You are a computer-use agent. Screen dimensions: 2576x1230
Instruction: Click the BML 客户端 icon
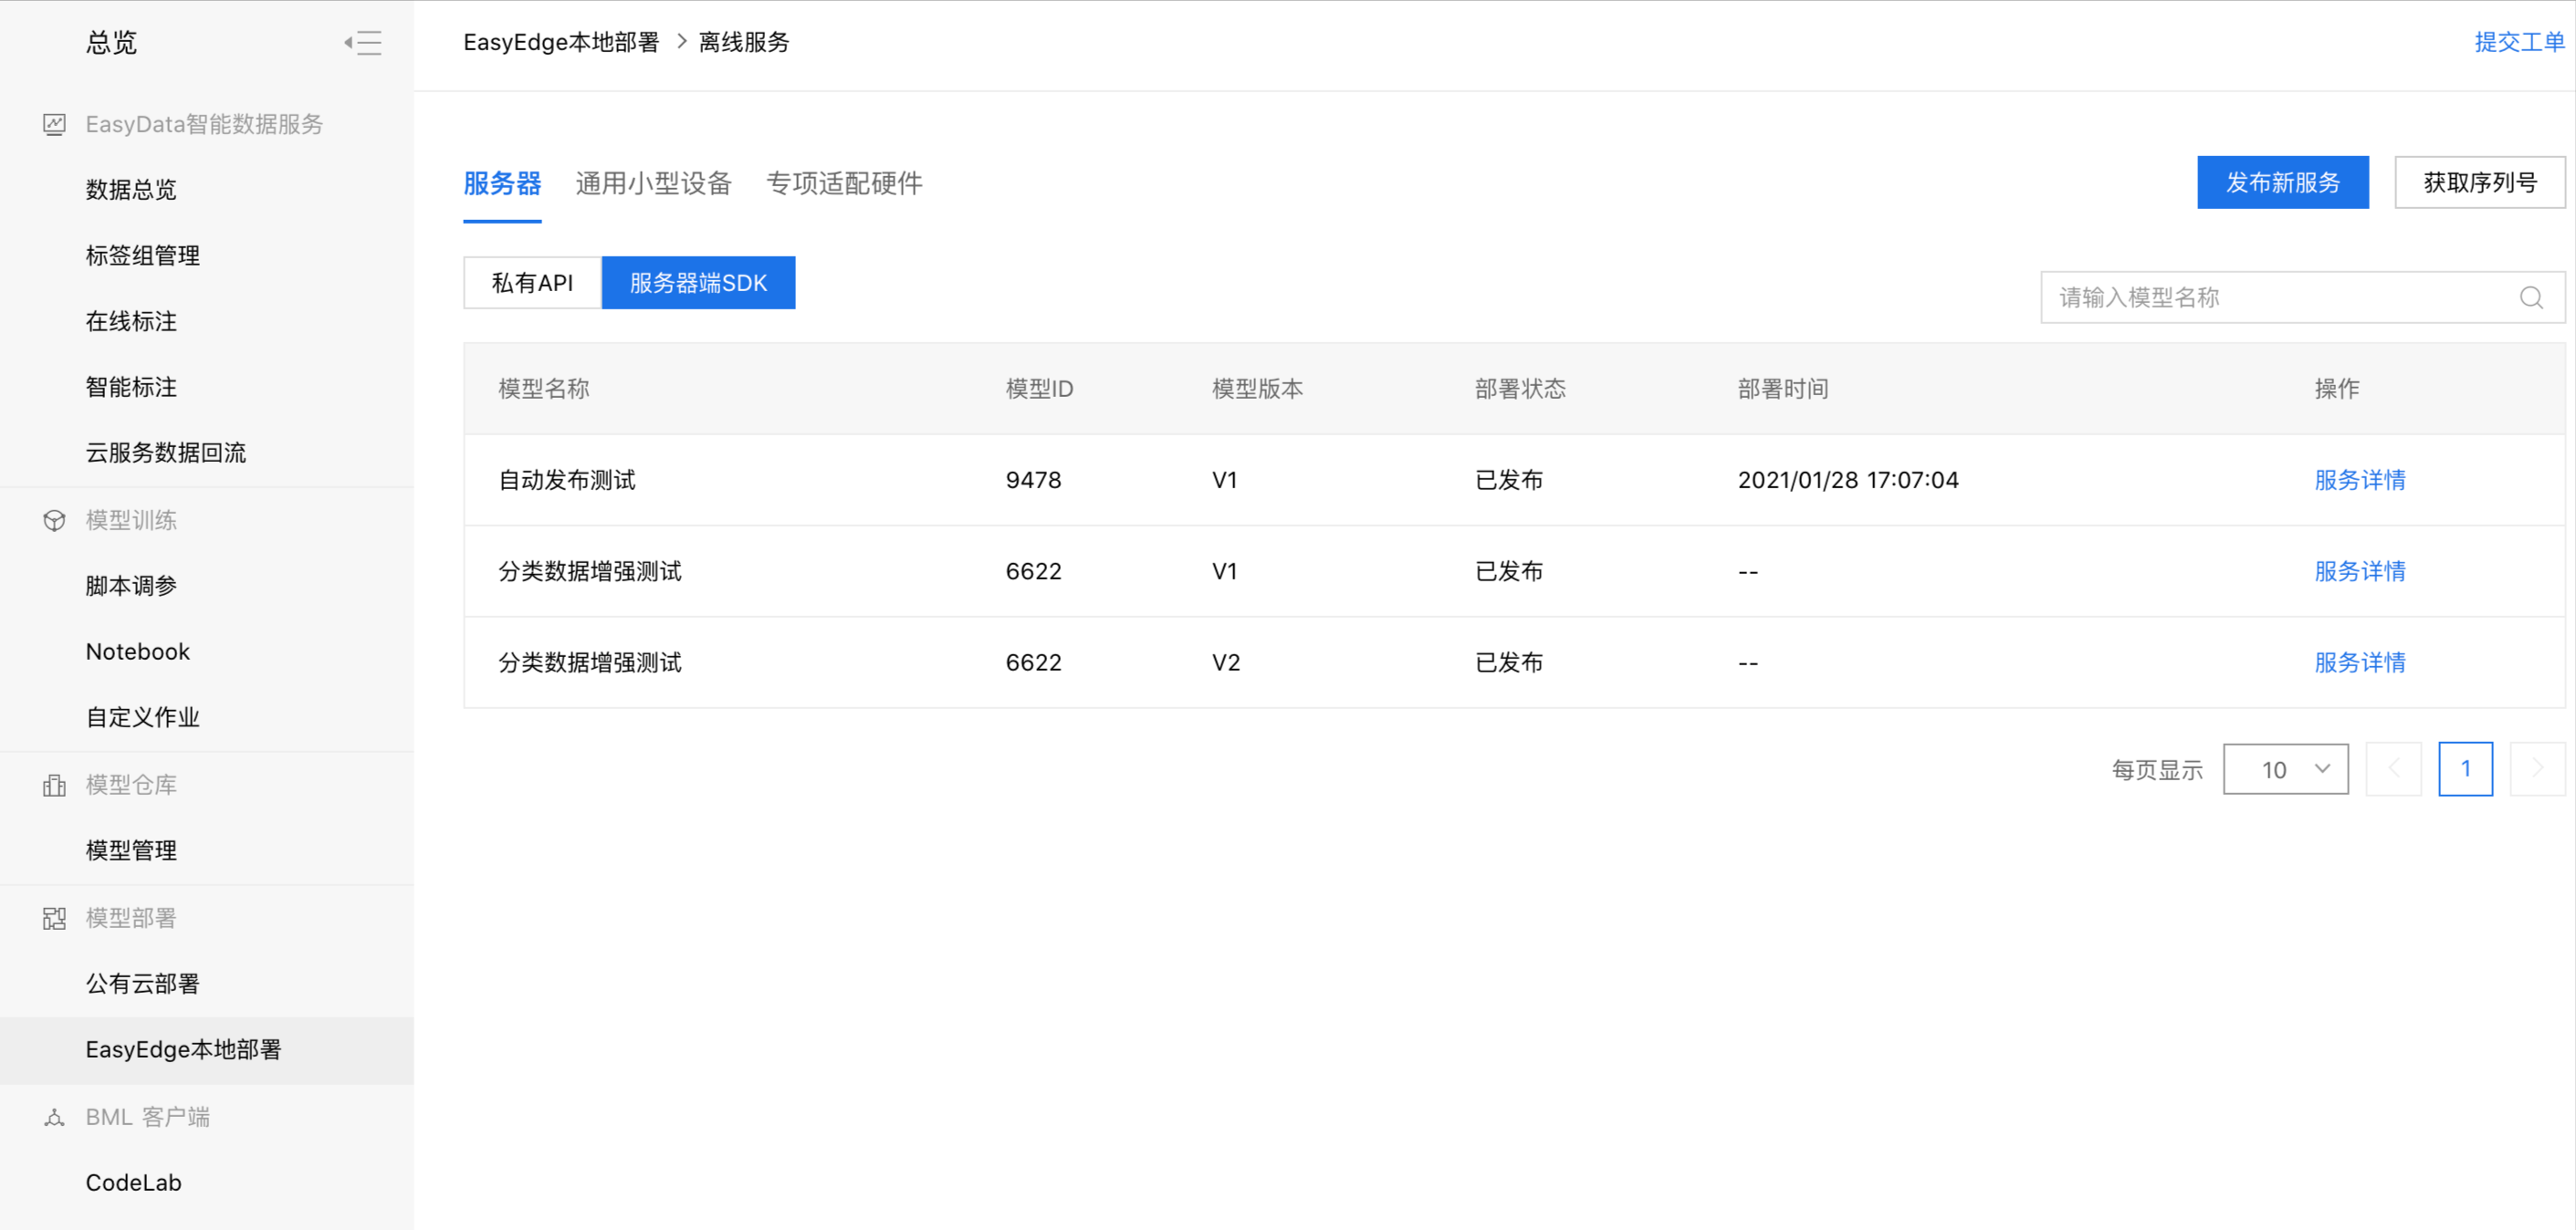[x=54, y=1117]
